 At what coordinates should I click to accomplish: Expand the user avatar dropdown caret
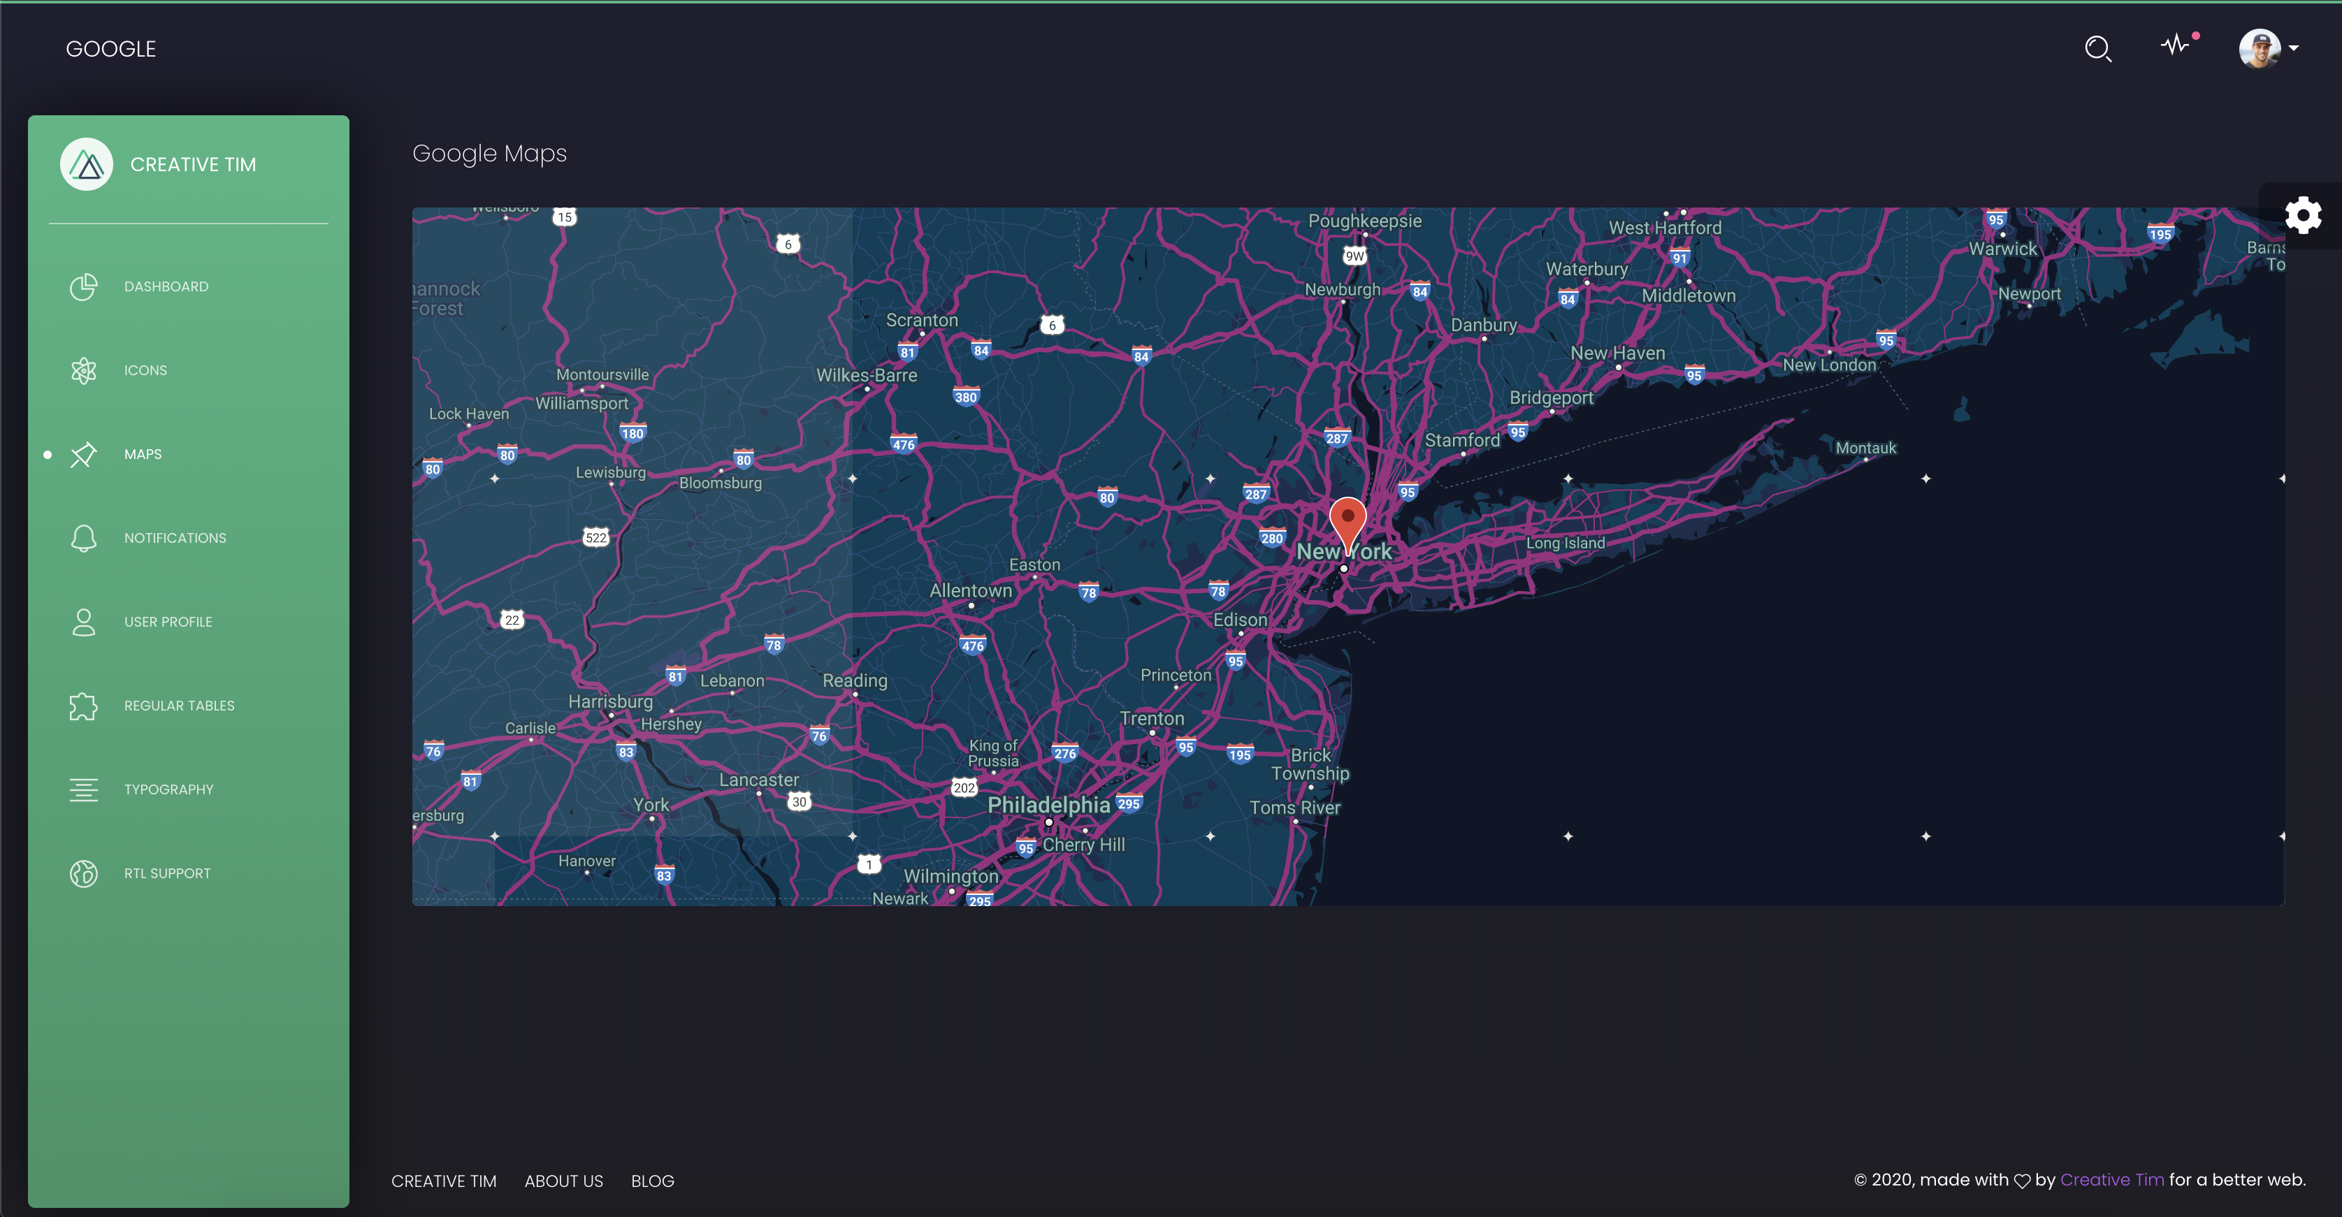click(2294, 49)
